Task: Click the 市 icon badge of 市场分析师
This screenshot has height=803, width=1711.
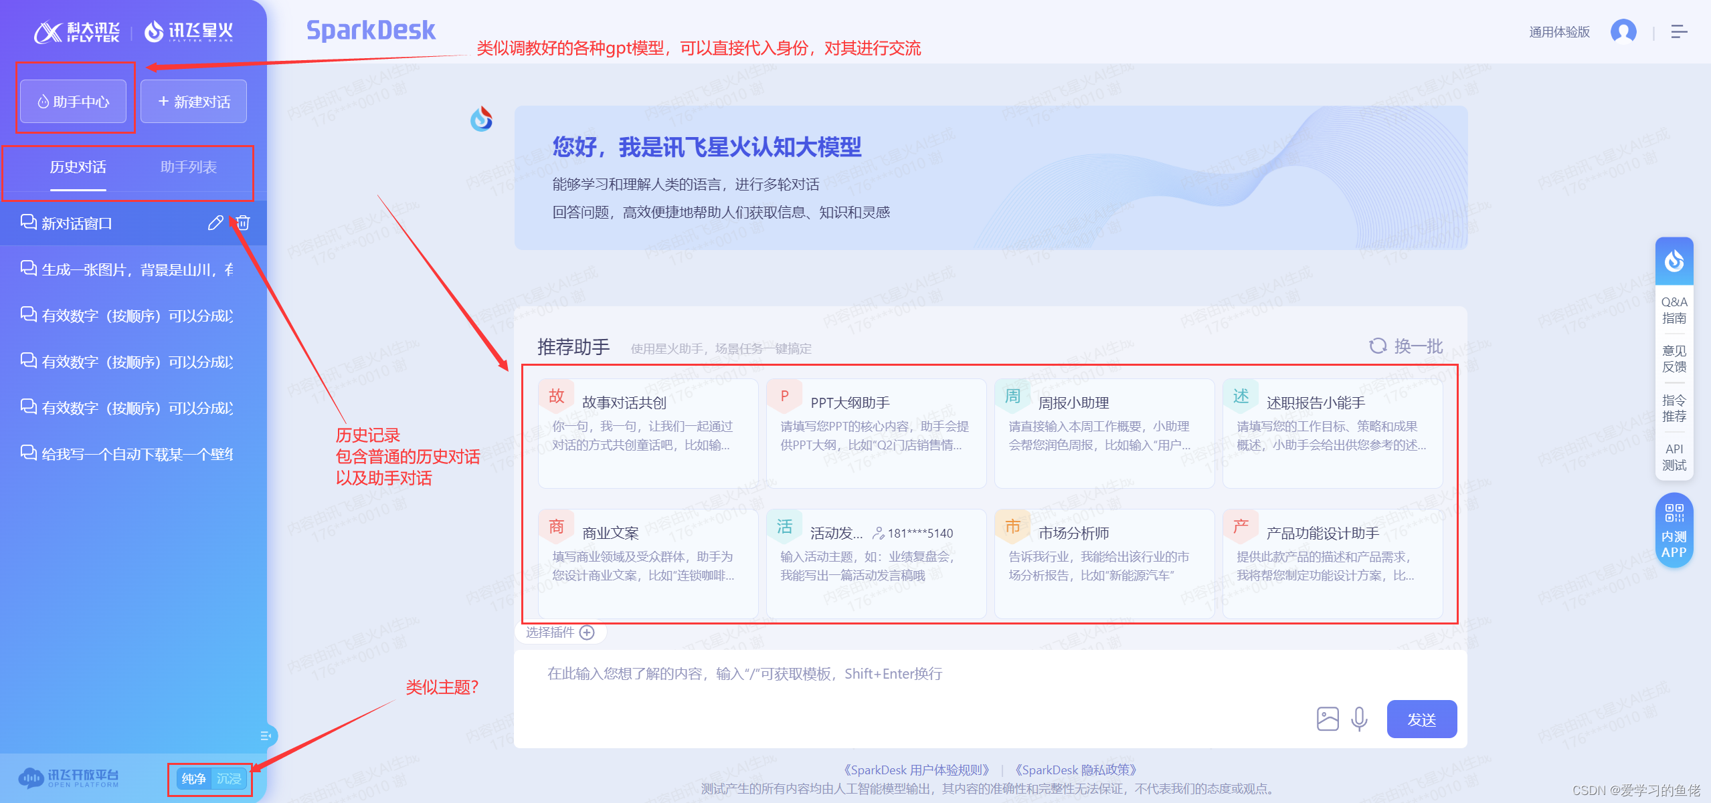Action: coord(1013,526)
